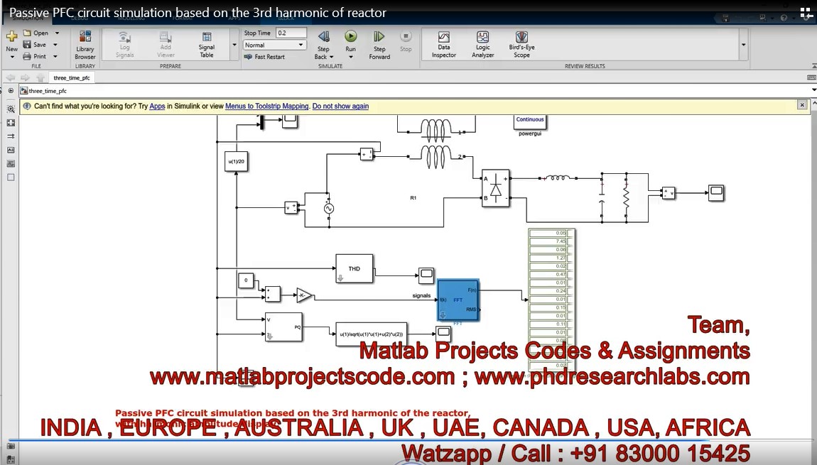The height and width of the screenshot is (465, 817).
Task: Click the Log Signals icon
Action: (x=124, y=45)
